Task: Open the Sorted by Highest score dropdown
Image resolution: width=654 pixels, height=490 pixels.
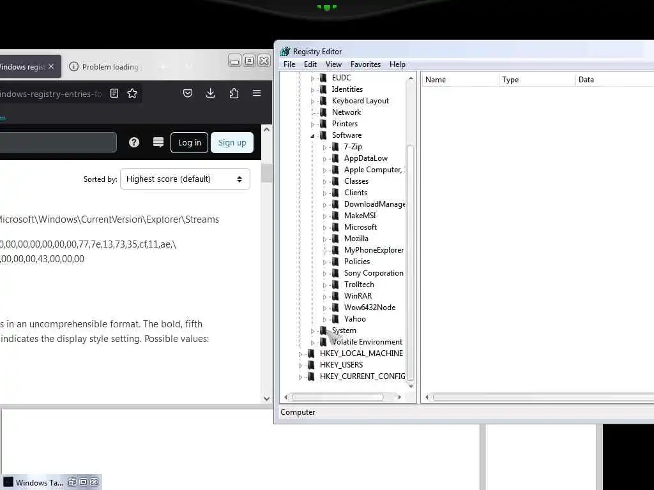Action: tap(185, 179)
